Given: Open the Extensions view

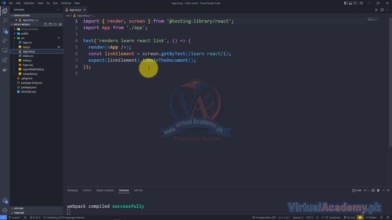Looking at the screenshot, I should pyautogui.click(x=5, y=60).
